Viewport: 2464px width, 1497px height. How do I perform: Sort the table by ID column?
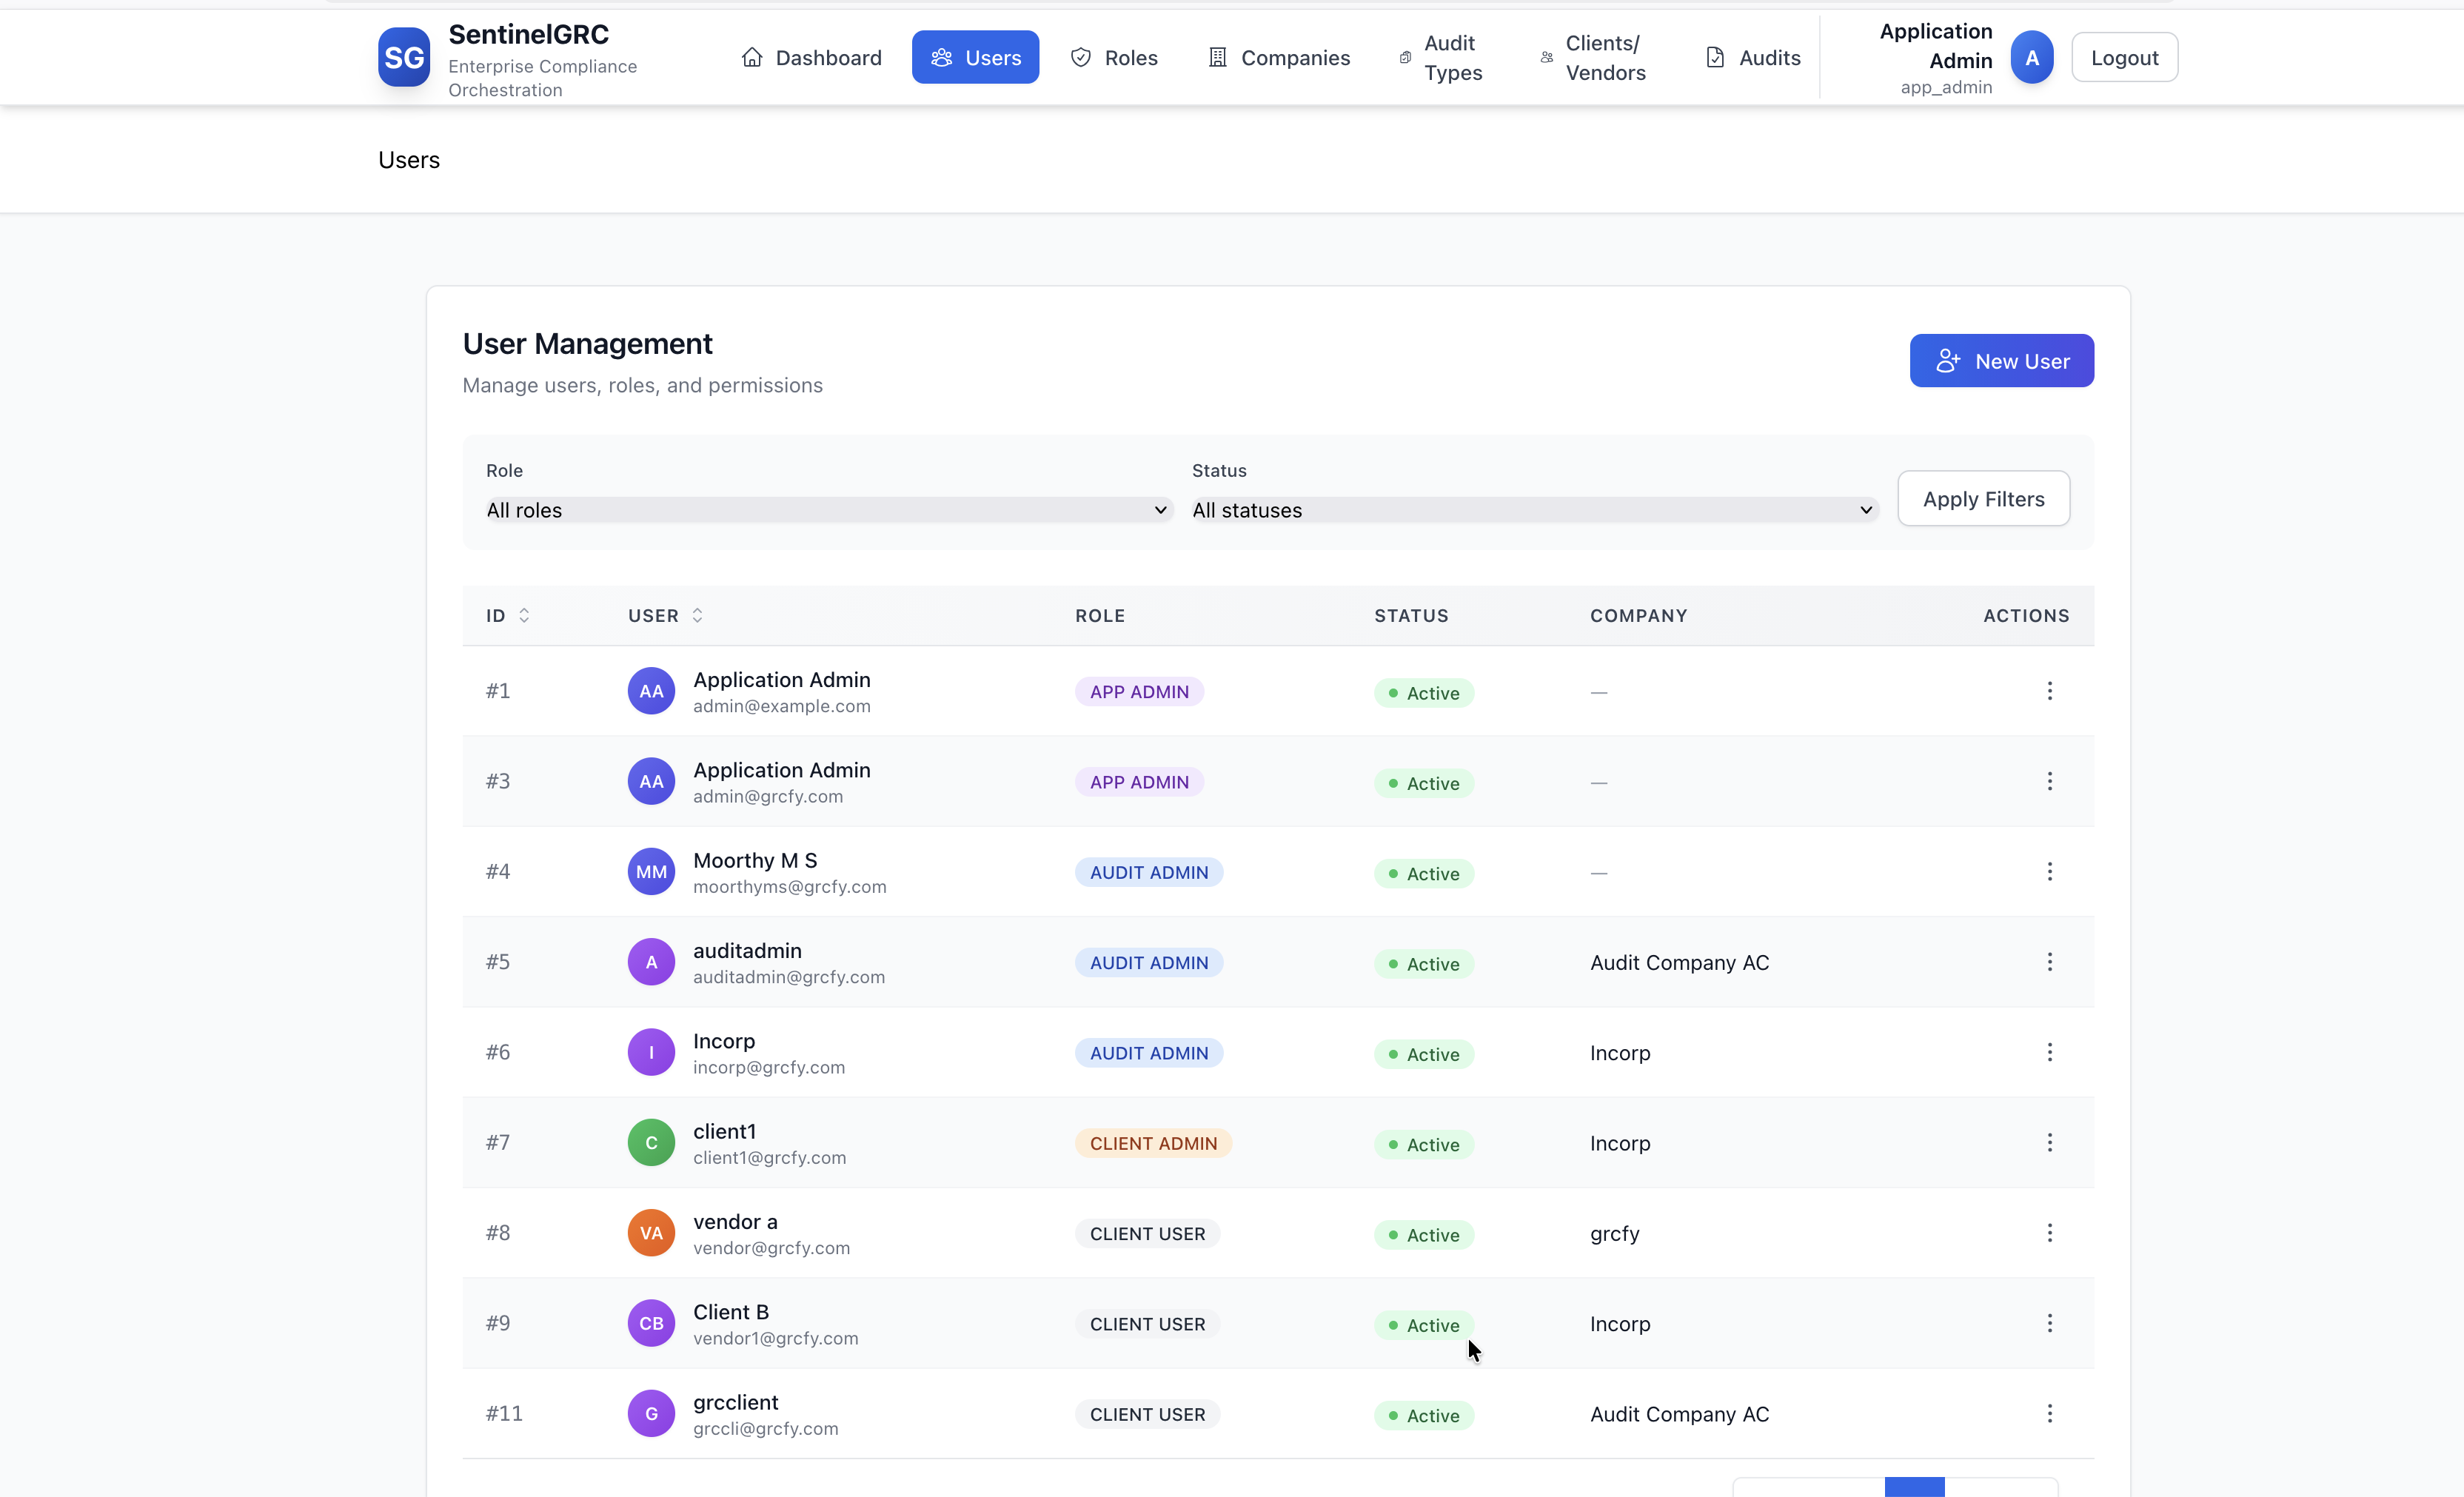click(508, 615)
